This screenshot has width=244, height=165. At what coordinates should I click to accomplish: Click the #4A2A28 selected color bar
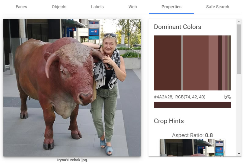tap(192, 105)
